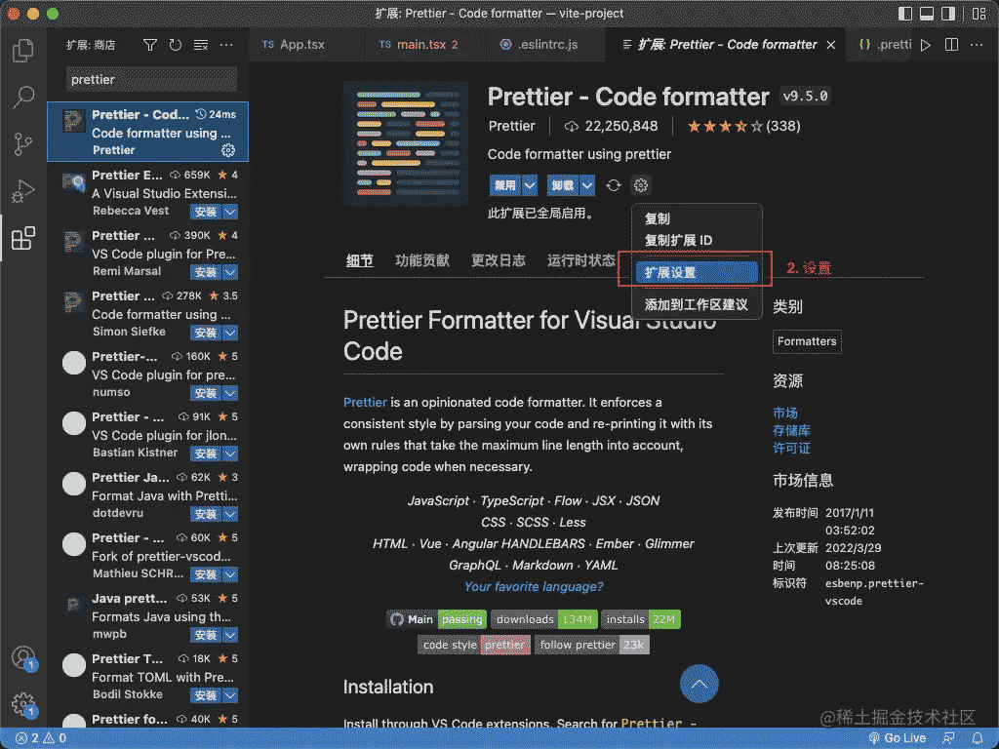Follow the 'Your favorite language?' link
This screenshot has height=749, width=999.
pos(534,586)
